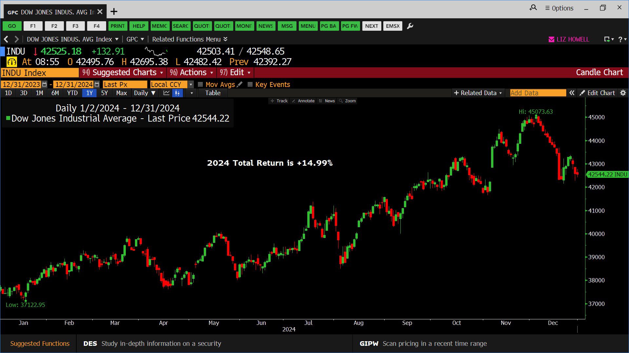Click the intraday sparkline mini chart
The height and width of the screenshot is (353, 629).
pyautogui.click(x=156, y=51)
